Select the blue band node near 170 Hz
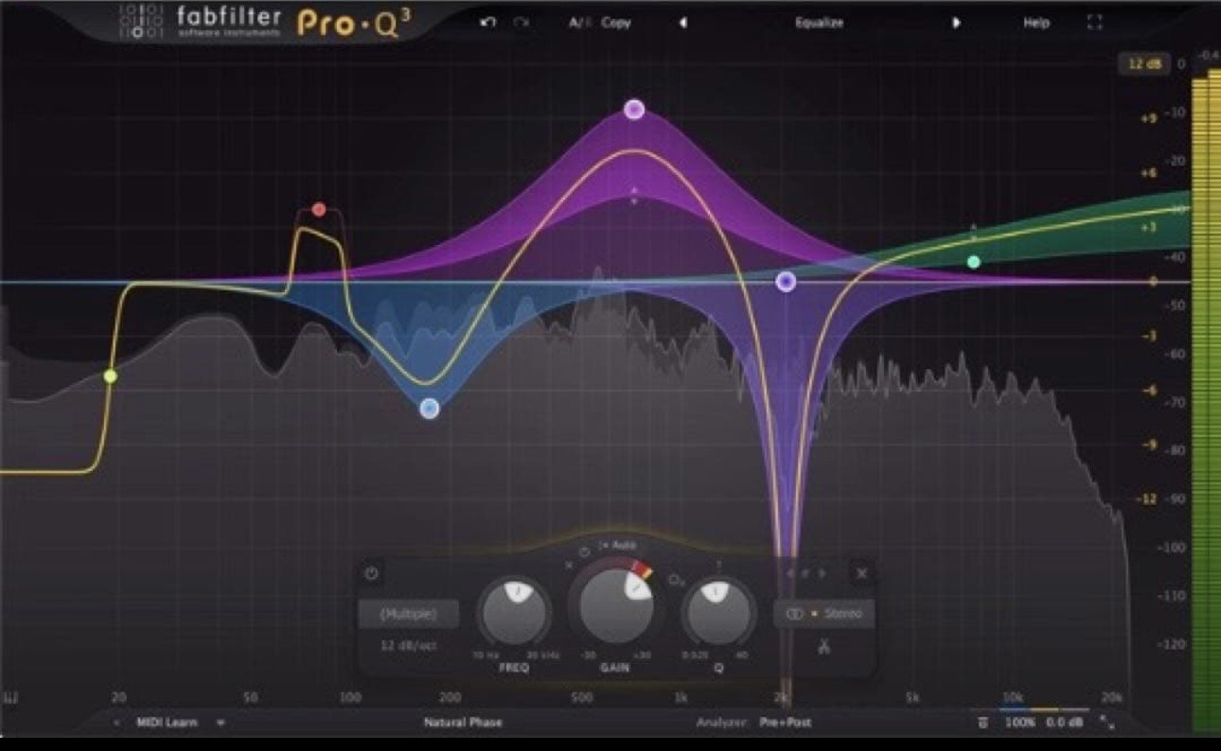1221x751 pixels. pyautogui.click(x=430, y=409)
